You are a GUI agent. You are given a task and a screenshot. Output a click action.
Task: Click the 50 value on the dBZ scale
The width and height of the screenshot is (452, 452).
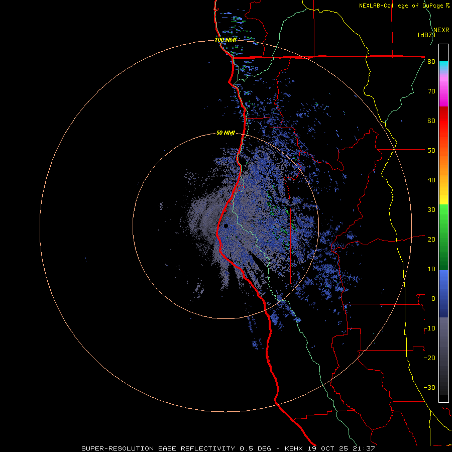coord(431,151)
